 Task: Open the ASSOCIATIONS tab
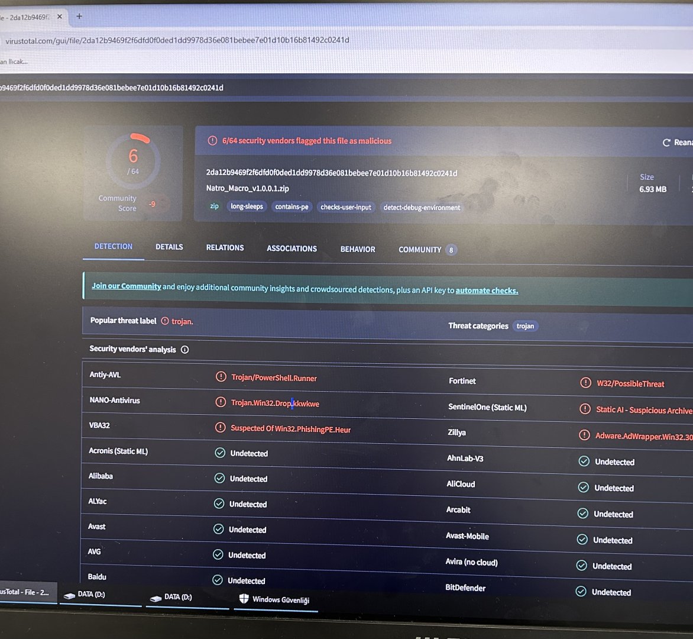(x=292, y=248)
